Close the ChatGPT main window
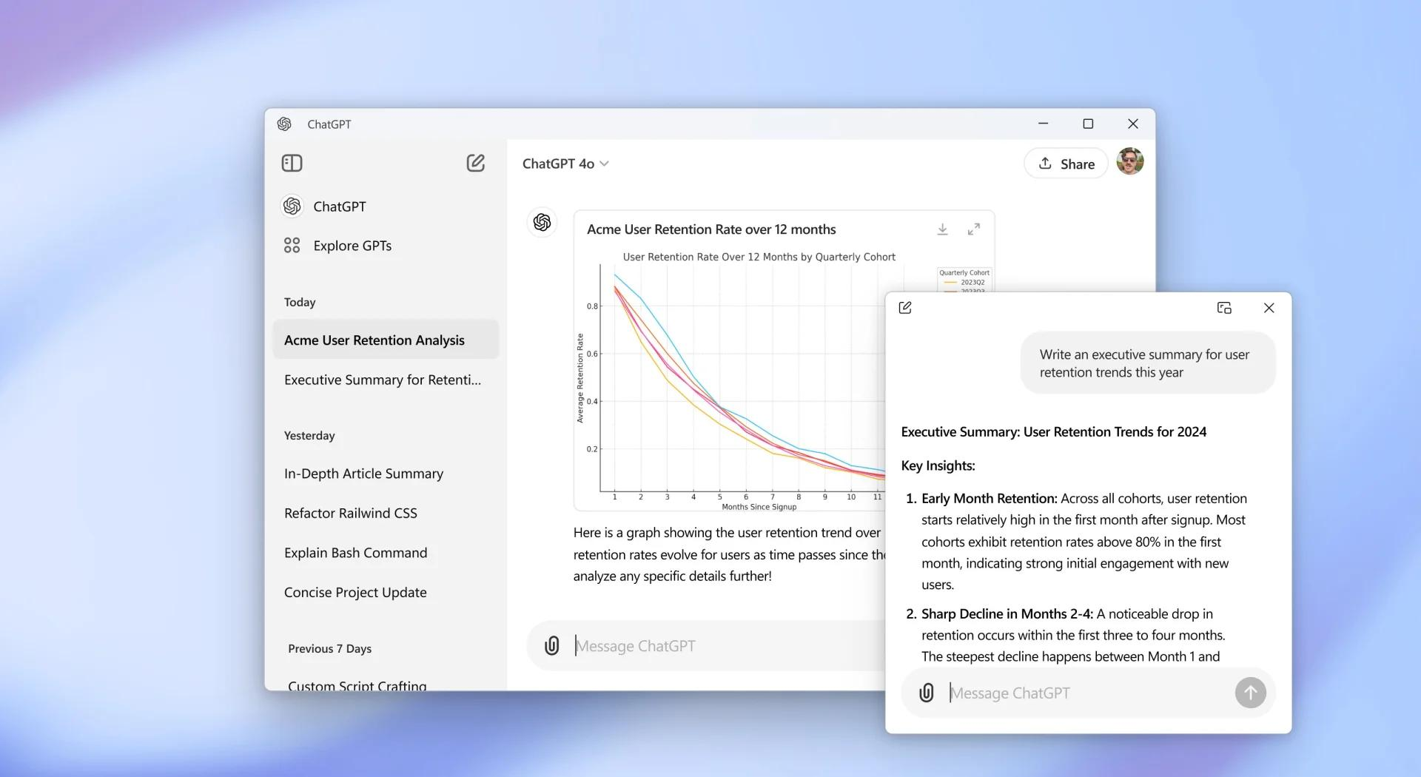 (x=1132, y=124)
